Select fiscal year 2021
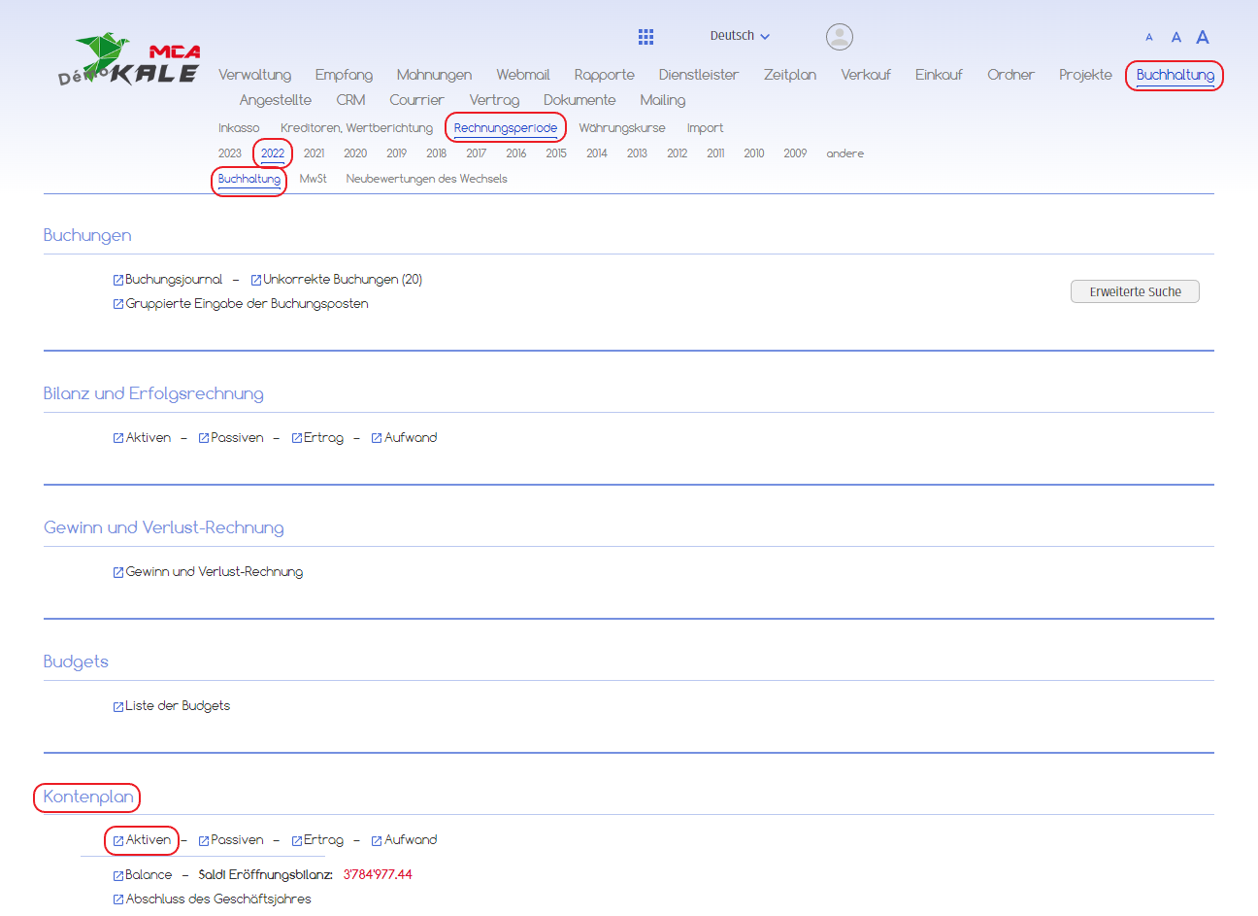 [314, 153]
